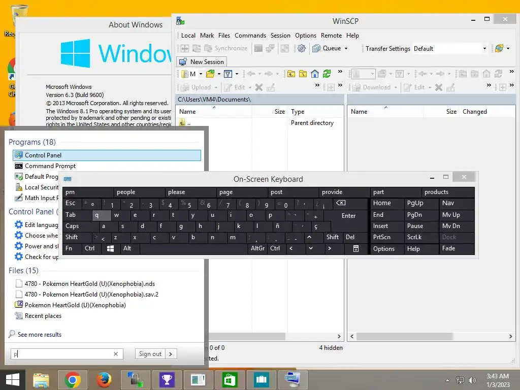Clear the search box with the X icon
Image resolution: width=520 pixels, height=390 pixels.
click(116, 354)
